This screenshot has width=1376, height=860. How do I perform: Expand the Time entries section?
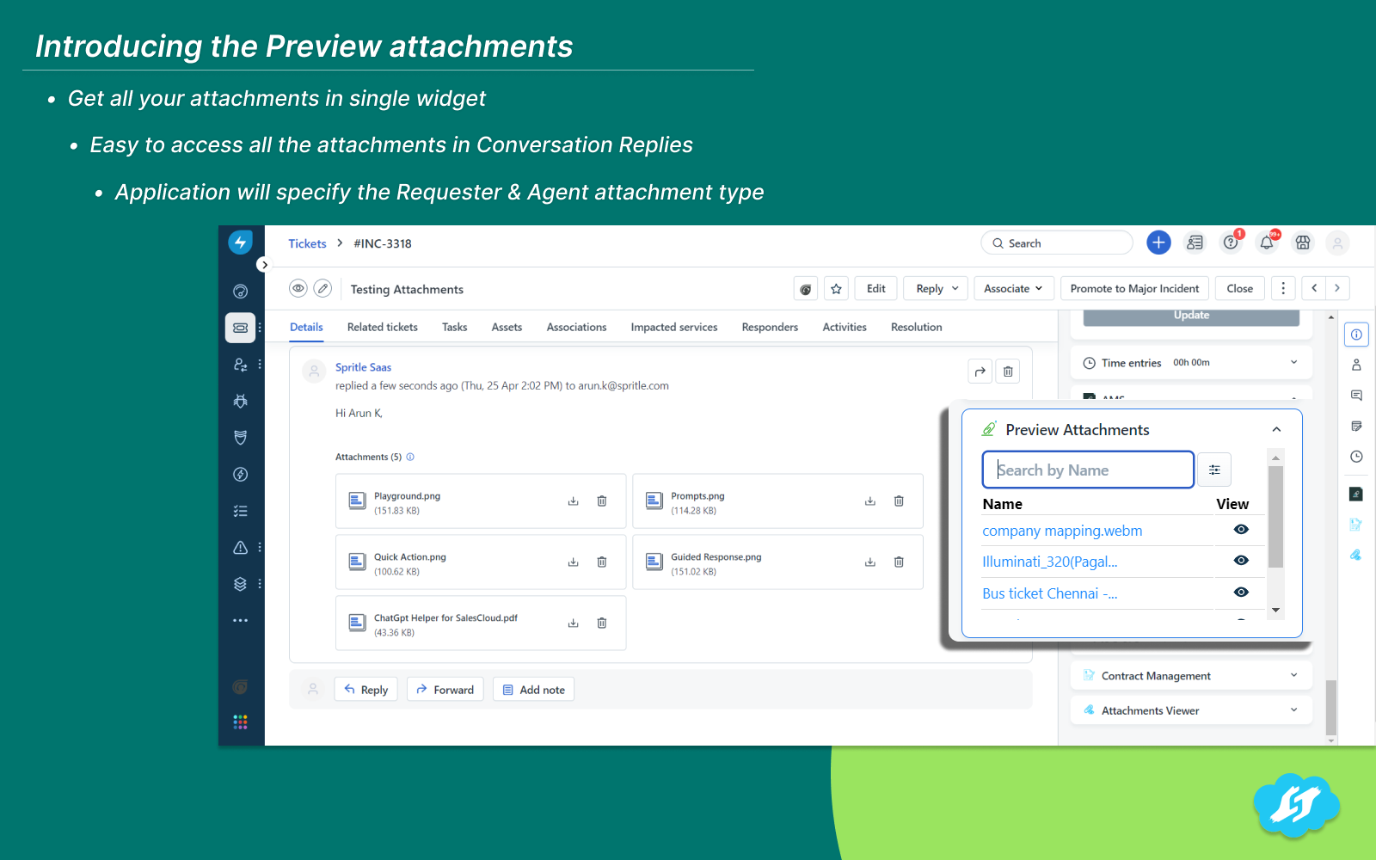click(1293, 362)
